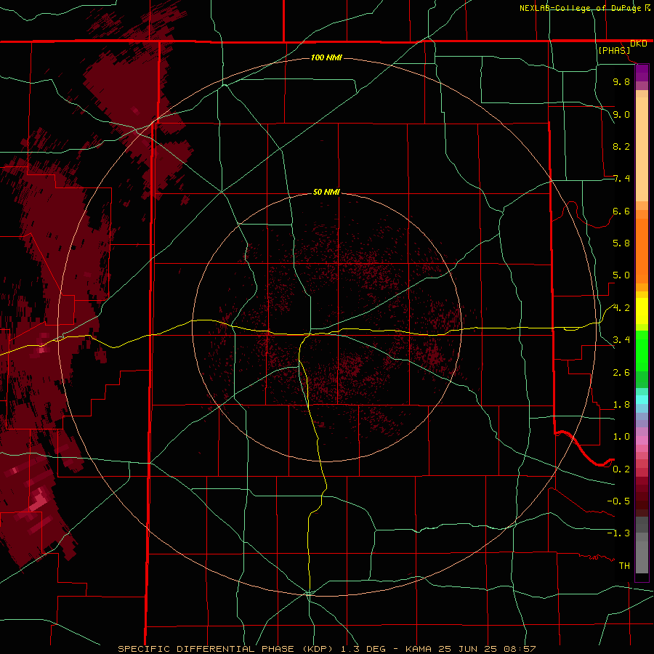Screen dimensions: 654x654
Task: Select the 1.8 scale value
Action: 621,405
